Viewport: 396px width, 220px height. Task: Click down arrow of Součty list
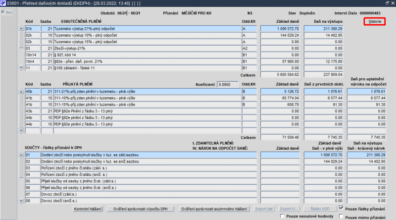(x=21, y=201)
